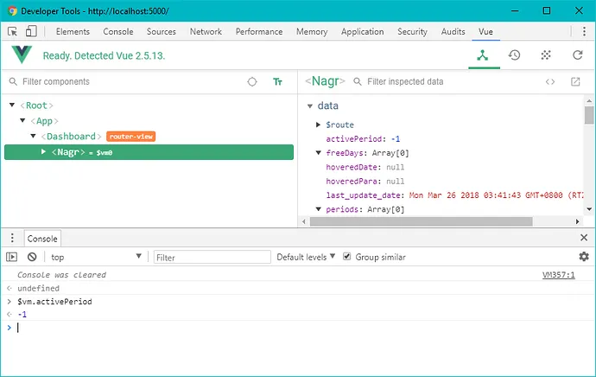
Task: Open the Application tab
Action: pyautogui.click(x=362, y=32)
